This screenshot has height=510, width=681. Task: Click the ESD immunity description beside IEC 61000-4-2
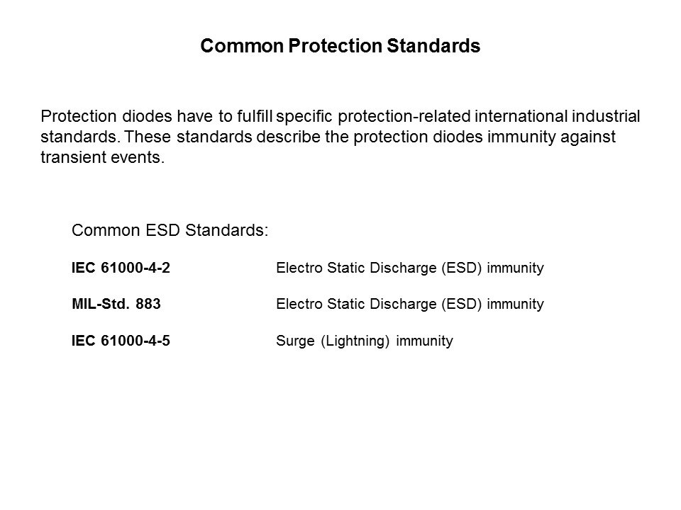tap(409, 268)
